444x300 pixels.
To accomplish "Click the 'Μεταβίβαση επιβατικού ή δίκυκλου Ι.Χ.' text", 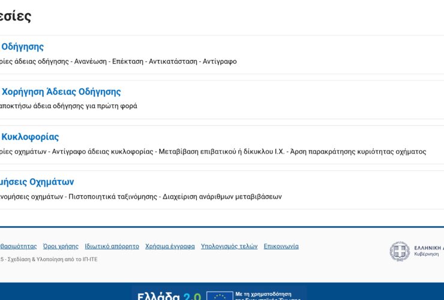I will click(x=221, y=152).
